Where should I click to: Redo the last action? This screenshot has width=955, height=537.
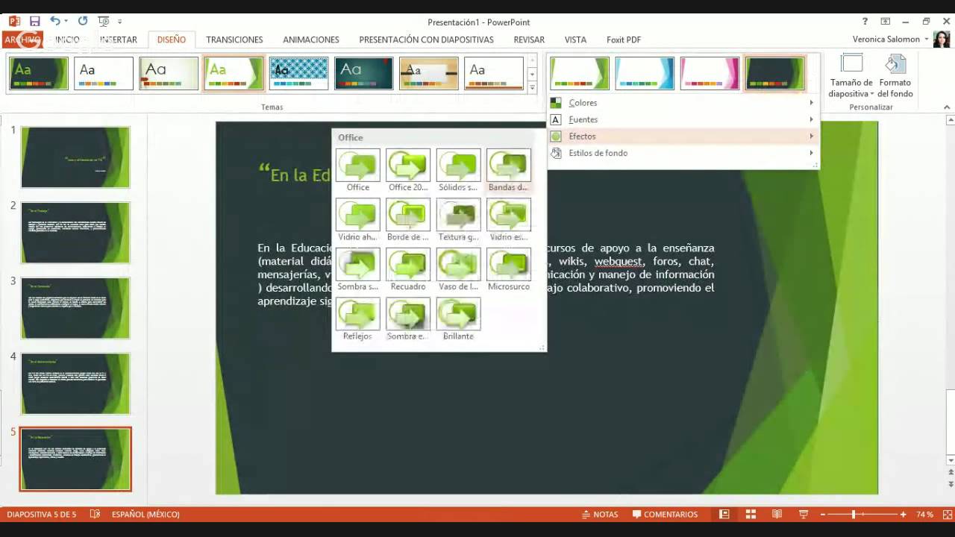click(82, 22)
